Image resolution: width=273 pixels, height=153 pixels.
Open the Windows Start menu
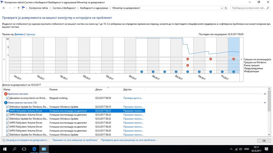coord(5,149)
